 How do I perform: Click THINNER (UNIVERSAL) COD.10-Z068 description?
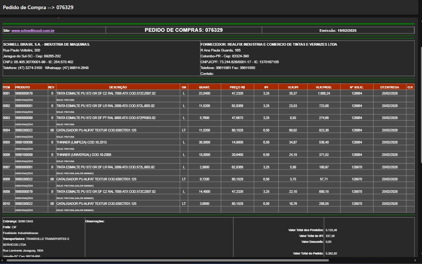coord(84,155)
